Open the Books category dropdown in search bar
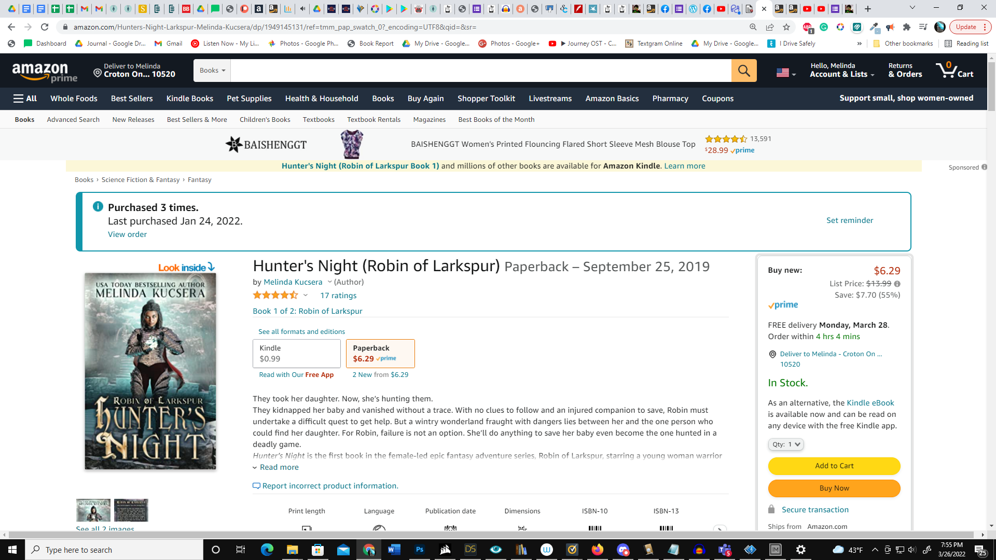The height and width of the screenshot is (560, 996). 211,71
